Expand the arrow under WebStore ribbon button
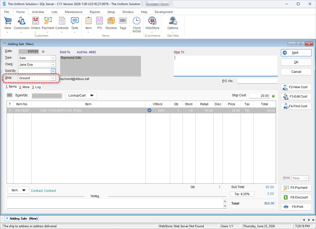This screenshot has width=316, height=229. [152, 32]
